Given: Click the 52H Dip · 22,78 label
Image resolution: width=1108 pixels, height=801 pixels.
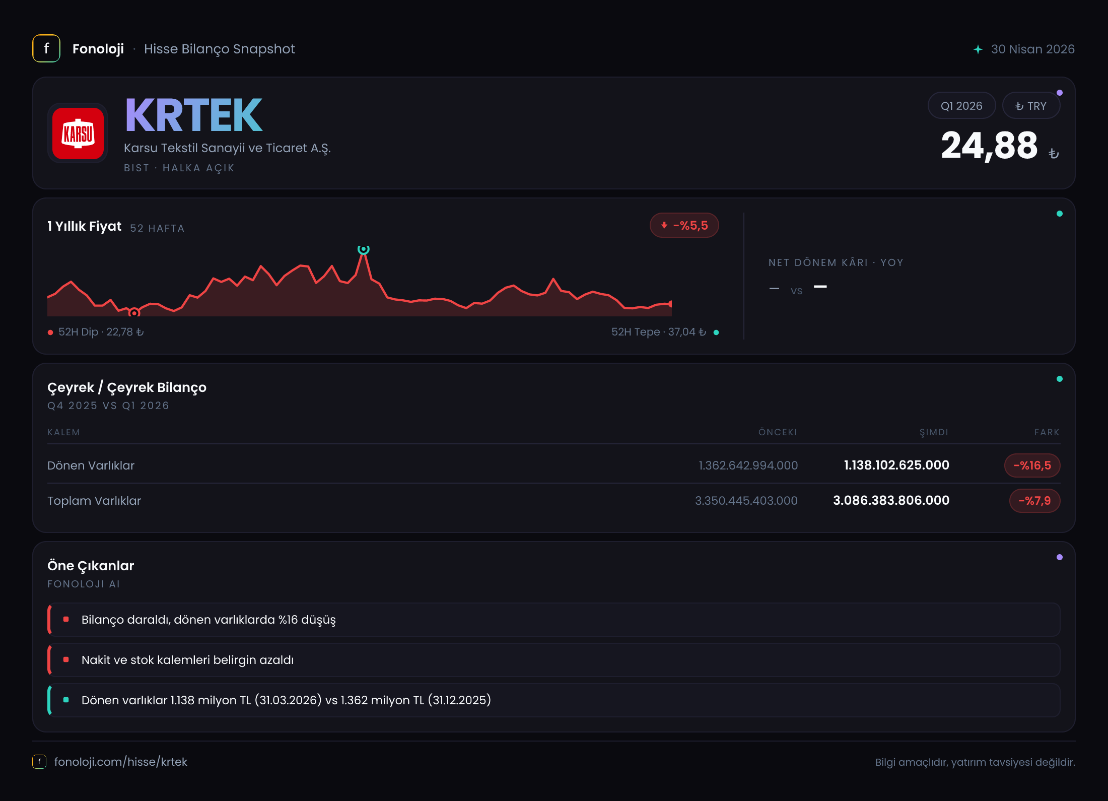Looking at the screenshot, I should tap(101, 332).
